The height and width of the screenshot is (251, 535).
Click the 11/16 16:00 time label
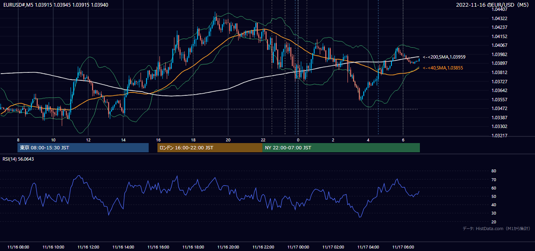158,247
